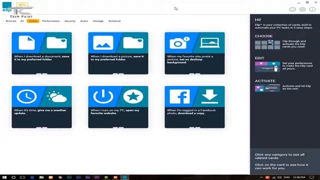The height and width of the screenshot is (180, 320).
Task: Click 'Click any category to see all' hint
Action: [279, 156]
